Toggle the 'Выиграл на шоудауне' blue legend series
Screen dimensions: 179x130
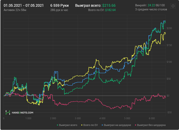[x=116, y=125]
